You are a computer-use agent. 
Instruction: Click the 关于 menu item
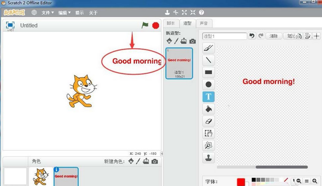[93, 13]
